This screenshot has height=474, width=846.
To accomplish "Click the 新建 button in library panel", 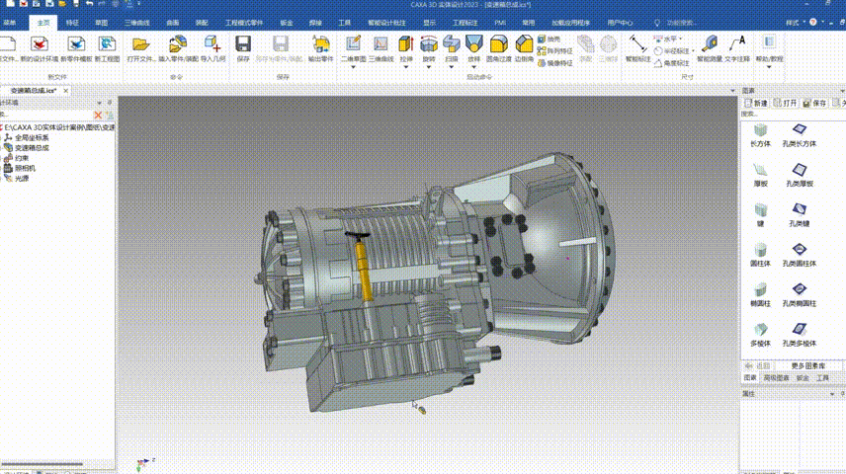I will pyautogui.click(x=756, y=103).
